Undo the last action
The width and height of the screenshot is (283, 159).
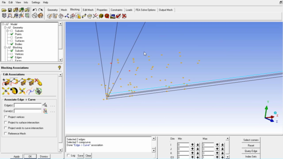click(x=34, y=10)
